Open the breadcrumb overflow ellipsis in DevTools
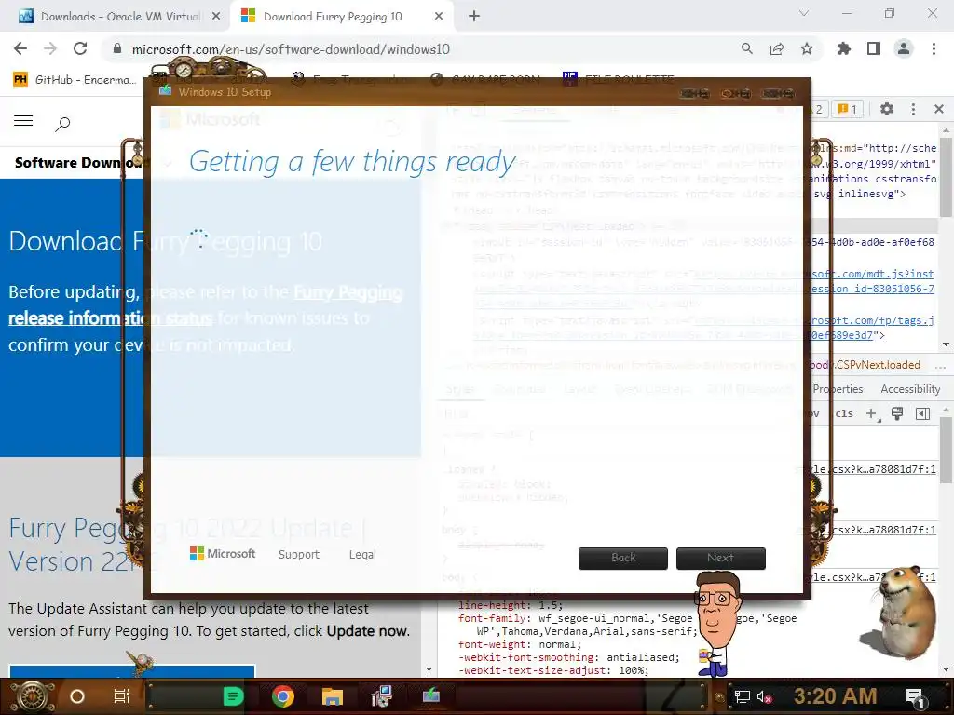The width and height of the screenshot is (954, 715). (x=940, y=366)
